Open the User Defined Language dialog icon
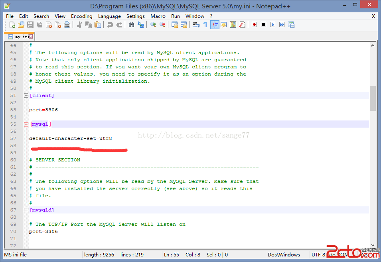Screen dimensions: 381x262 [x=224, y=25]
